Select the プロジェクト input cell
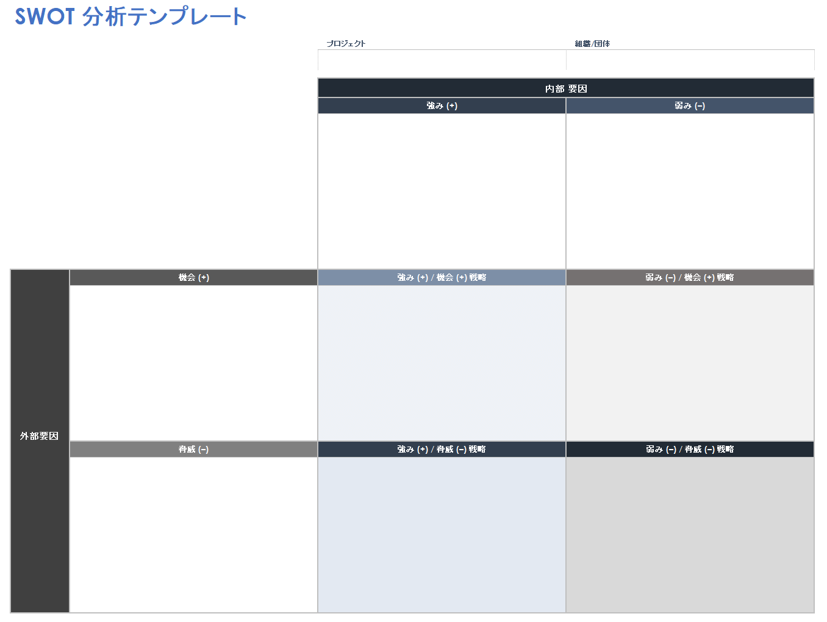 (x=442, y=60)
